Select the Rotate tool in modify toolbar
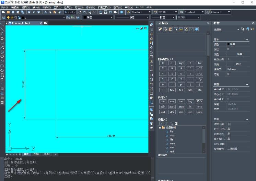The image size is (256, 181). tap(151, 52)
